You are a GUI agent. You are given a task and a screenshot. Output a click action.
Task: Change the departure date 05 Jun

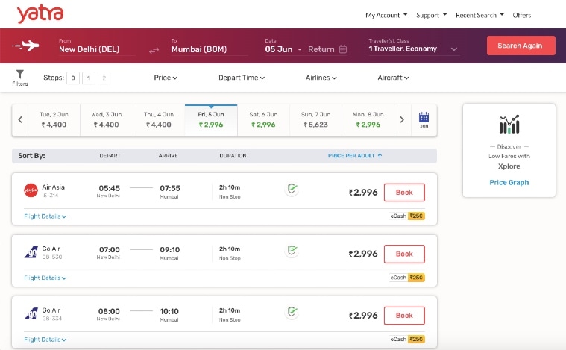[x=279, y=49]
